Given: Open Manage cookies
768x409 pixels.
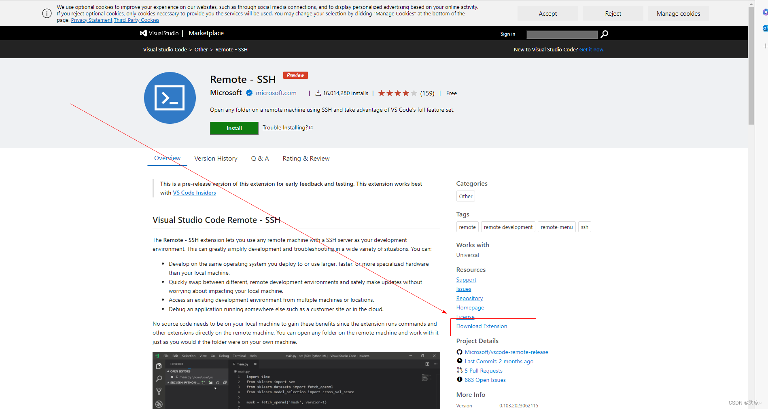Looking at the screenshot, I should [678, 13].
